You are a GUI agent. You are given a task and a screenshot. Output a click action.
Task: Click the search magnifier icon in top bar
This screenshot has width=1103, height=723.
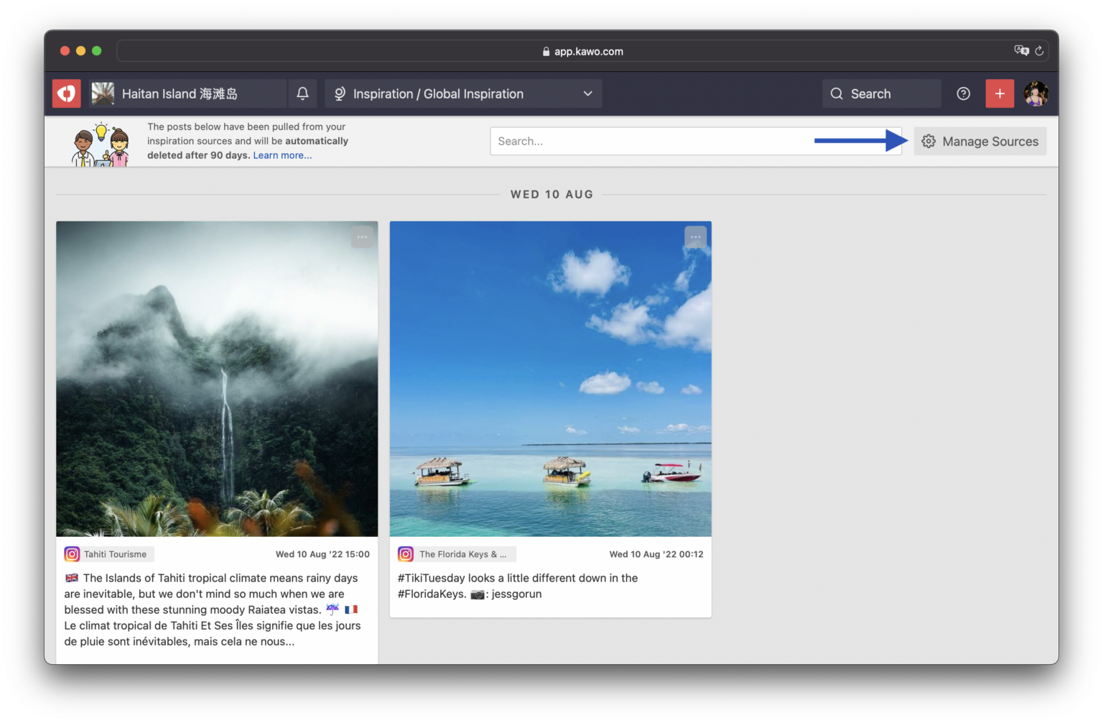click(836, 93)
